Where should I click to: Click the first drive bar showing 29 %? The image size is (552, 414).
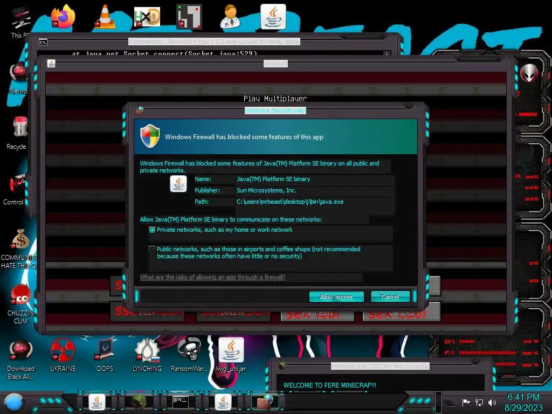(x=491, y=341)
